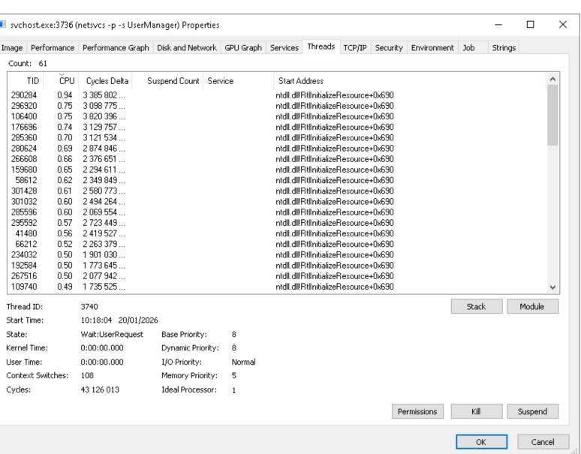This screenshot has width=581, height=454.
Task: Kill the selected thread
Action: coord(476,411)
